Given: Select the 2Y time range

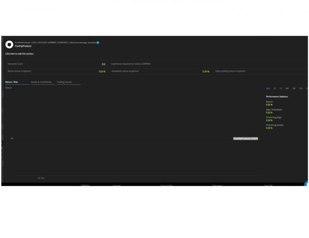Looking at the screenshot, I should (275, 88).
